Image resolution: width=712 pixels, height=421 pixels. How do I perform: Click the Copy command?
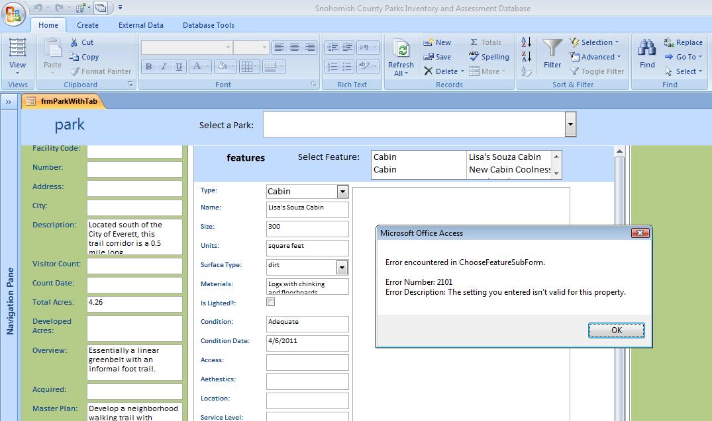[84, 57]
